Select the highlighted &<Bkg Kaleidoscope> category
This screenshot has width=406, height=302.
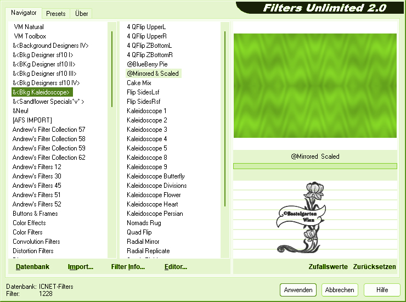coord(42,92)
